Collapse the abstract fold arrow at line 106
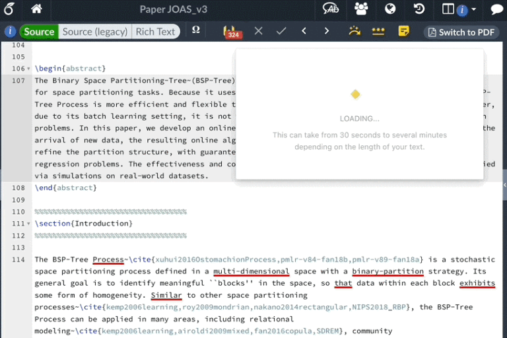This screenshot has height=338, width=507. [x=28, y=69]
